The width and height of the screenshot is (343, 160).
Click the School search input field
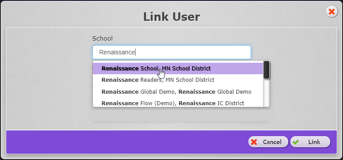171,52
